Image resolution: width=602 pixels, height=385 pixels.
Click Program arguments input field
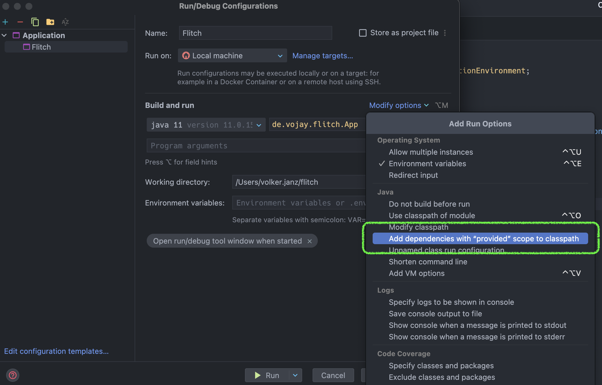click(x=256, y=145)
